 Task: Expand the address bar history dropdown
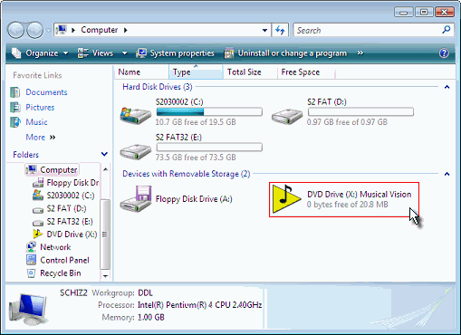tap(264, 30)
